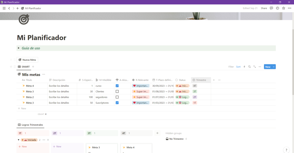Open database as full page icon

255,67
